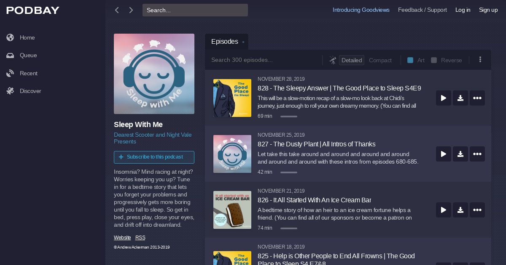Image resolution: width=506 pixels, height=265 pixels.
Task: Open episode 826 Ice Cream Bar thumbnail
Action: click(232, 210)
